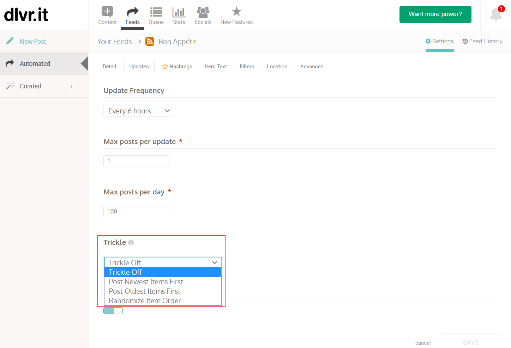This screenshot has width=511, height=348.
Task: Switch to the Filters tab
Action: (247, 67)
